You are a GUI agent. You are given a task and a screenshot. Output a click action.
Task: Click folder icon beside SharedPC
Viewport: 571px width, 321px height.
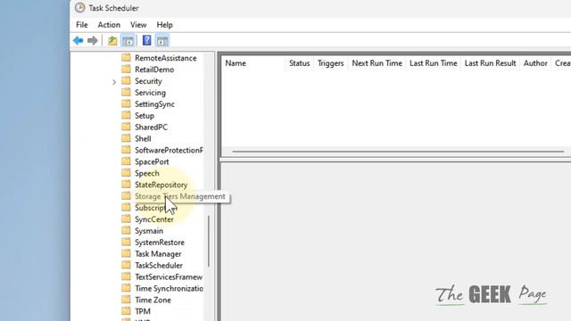point(126,127)
